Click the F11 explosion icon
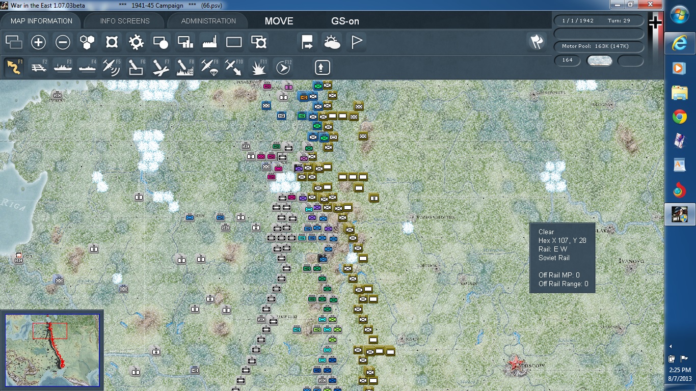 pyautogui.click(x=258, y=67)
